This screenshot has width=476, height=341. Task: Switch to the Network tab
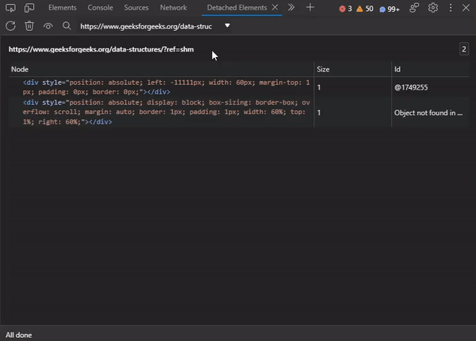pyautogui.click(x=174, y=8)
